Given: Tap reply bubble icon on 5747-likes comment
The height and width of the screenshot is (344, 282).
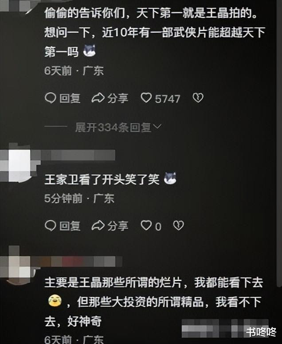Looking at the screenshot, I should point(51,98).
